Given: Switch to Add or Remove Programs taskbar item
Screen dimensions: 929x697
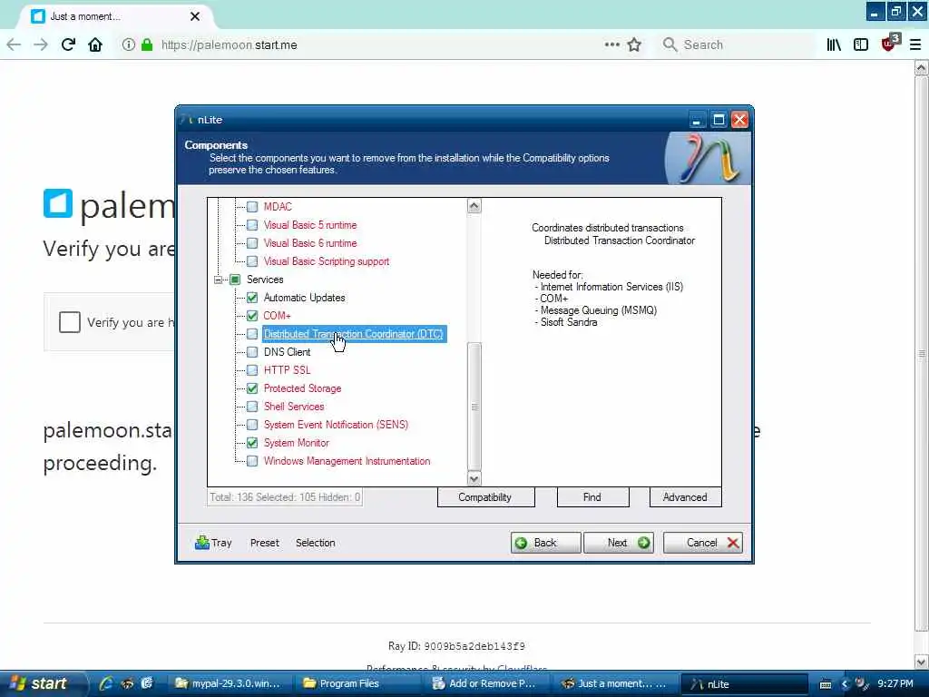Looking at the screenshot, I should coord(486,683).
